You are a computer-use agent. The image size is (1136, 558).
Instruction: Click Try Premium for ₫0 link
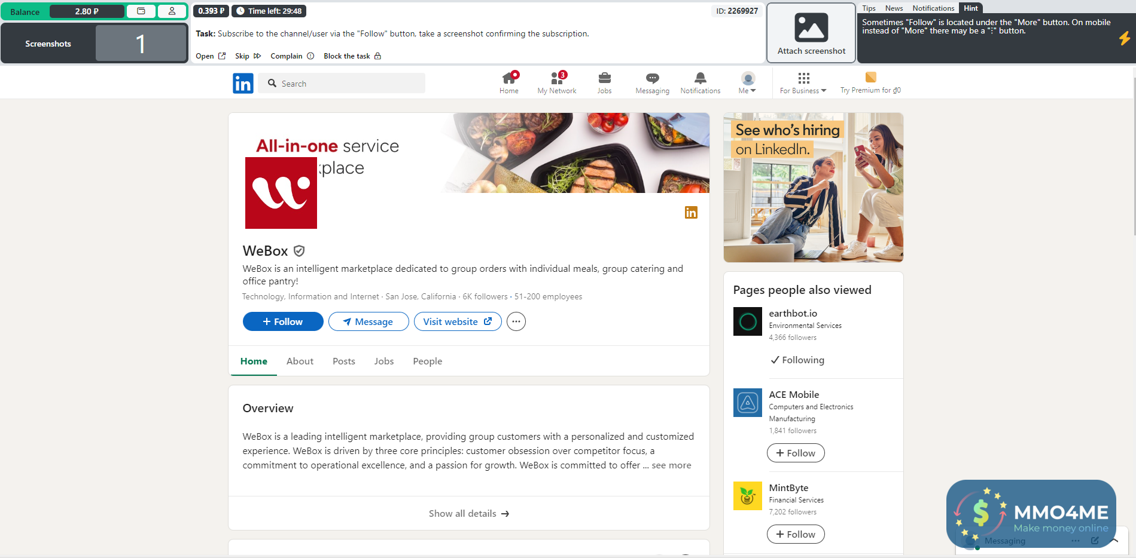point(870,83)
